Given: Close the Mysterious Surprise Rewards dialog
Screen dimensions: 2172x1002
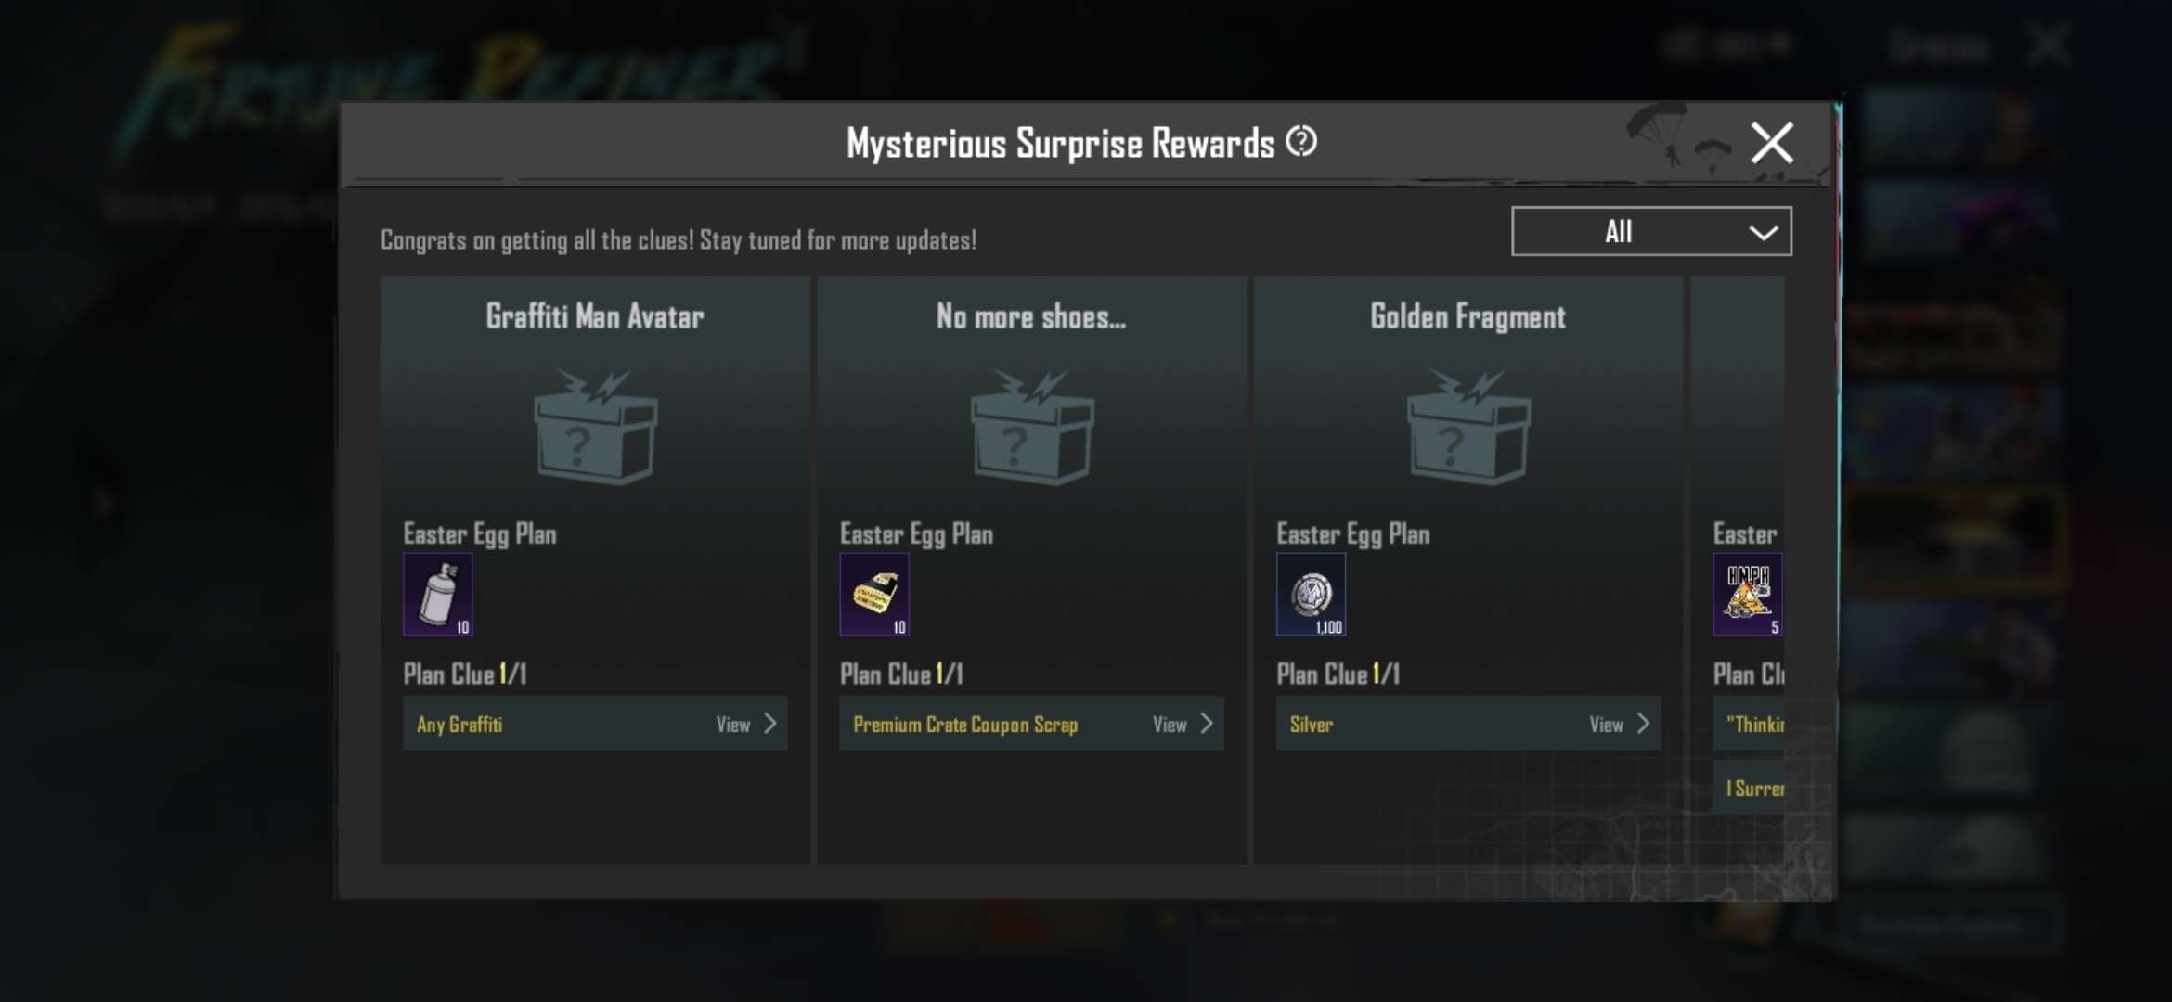Looking at the screenshot, I should [1772, 143].
